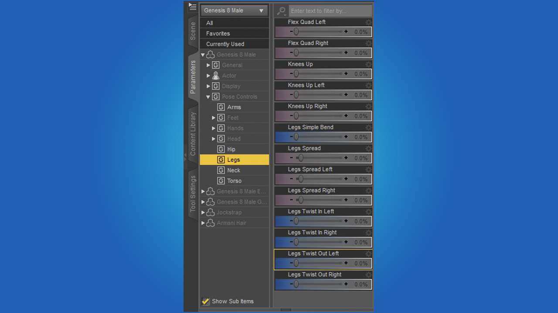Expand the Display group arrow
This screenshot has width=558, height=313.
tap(208, 86)
